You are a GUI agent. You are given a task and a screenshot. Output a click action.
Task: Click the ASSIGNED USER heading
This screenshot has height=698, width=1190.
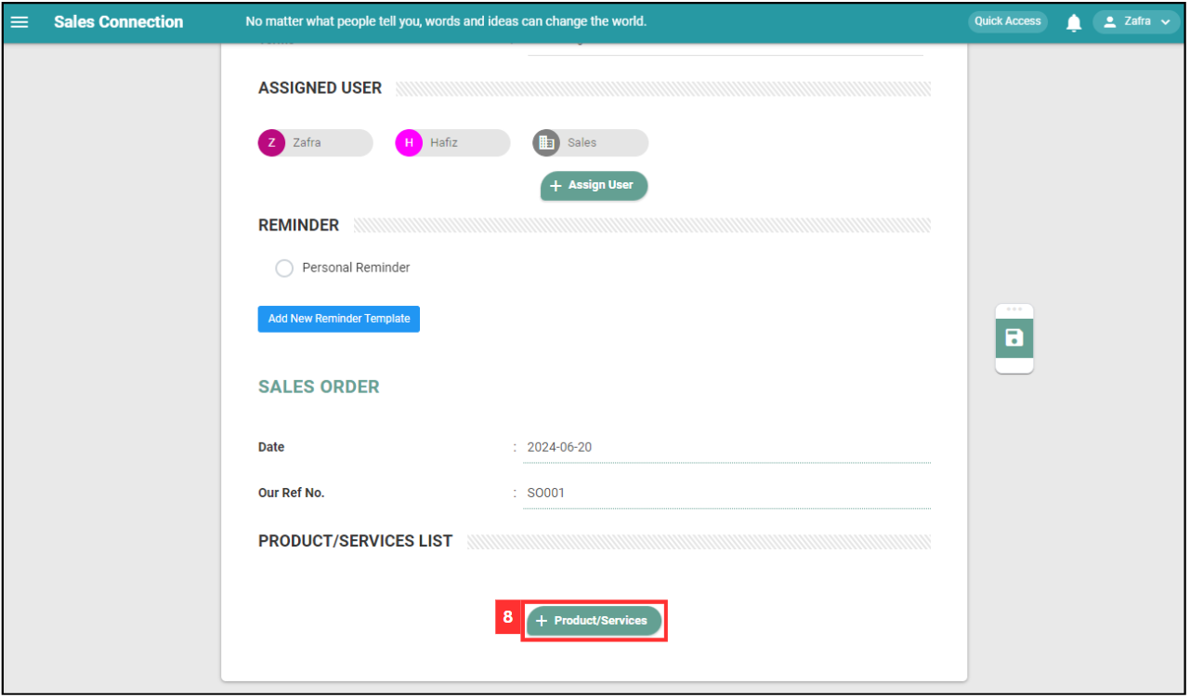tap(320, 87)
